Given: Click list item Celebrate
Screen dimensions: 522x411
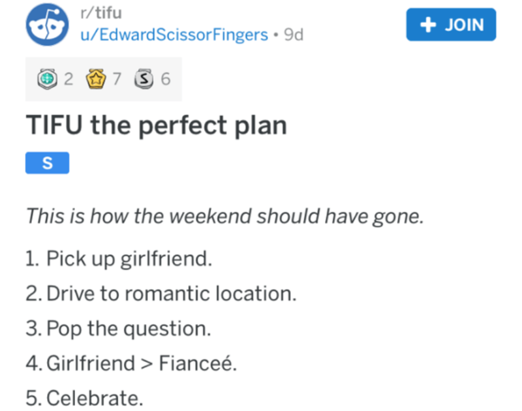Looking at the screenshot, I should coord(85,397).
